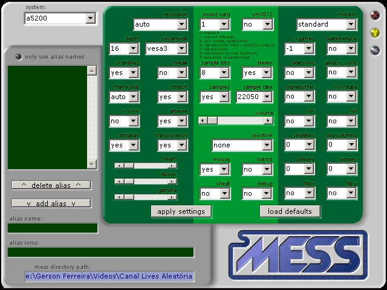Open the monitor dropdown showing standard

click(351, 24)
